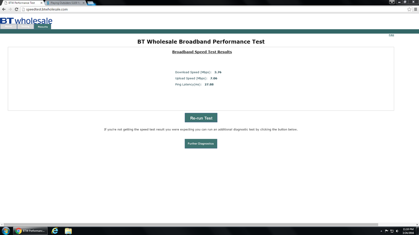Click the browser forward arrow
419x235 pixels.
click(10, 9)
